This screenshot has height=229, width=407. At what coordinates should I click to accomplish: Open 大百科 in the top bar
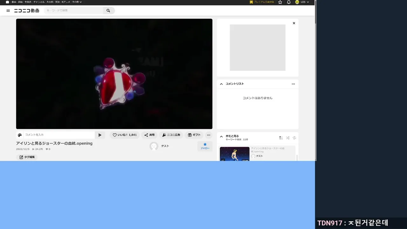50,2
